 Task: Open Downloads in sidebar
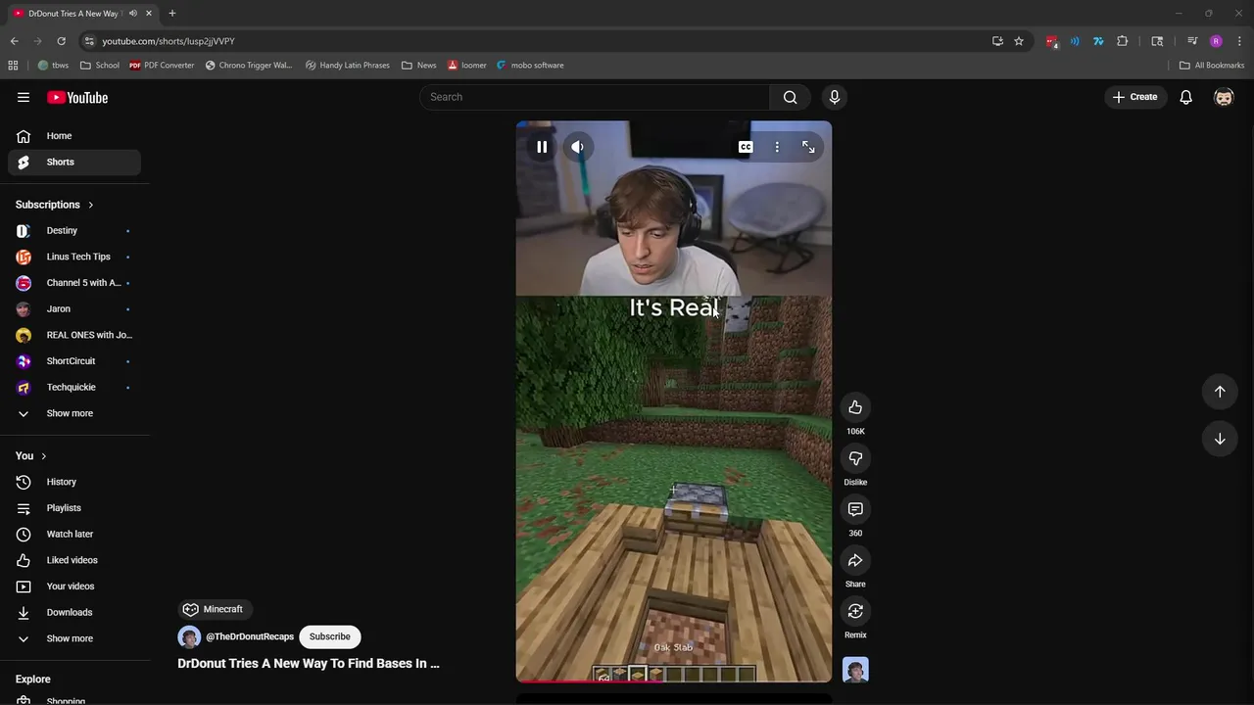point(74,612)
